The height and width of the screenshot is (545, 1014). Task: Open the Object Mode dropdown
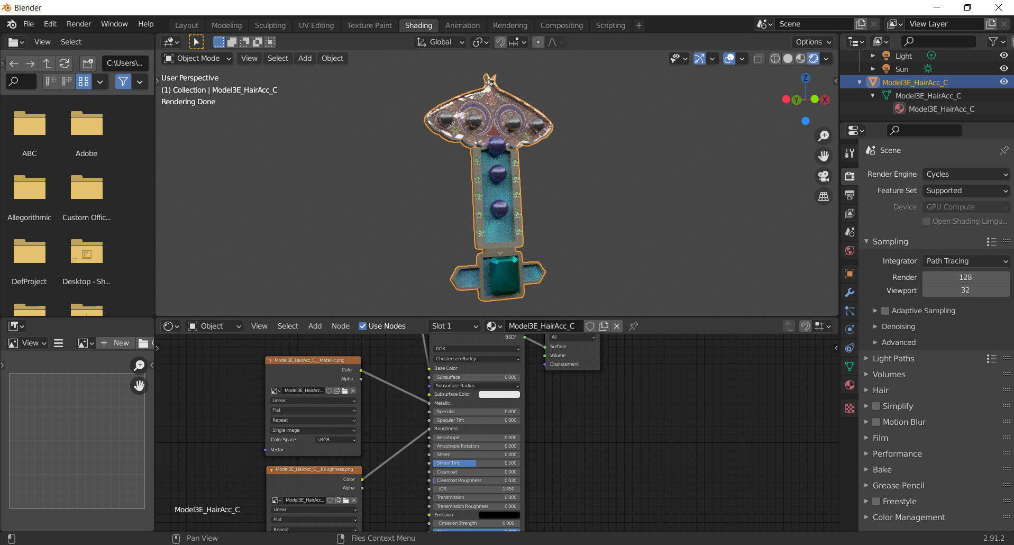[197, 58]
